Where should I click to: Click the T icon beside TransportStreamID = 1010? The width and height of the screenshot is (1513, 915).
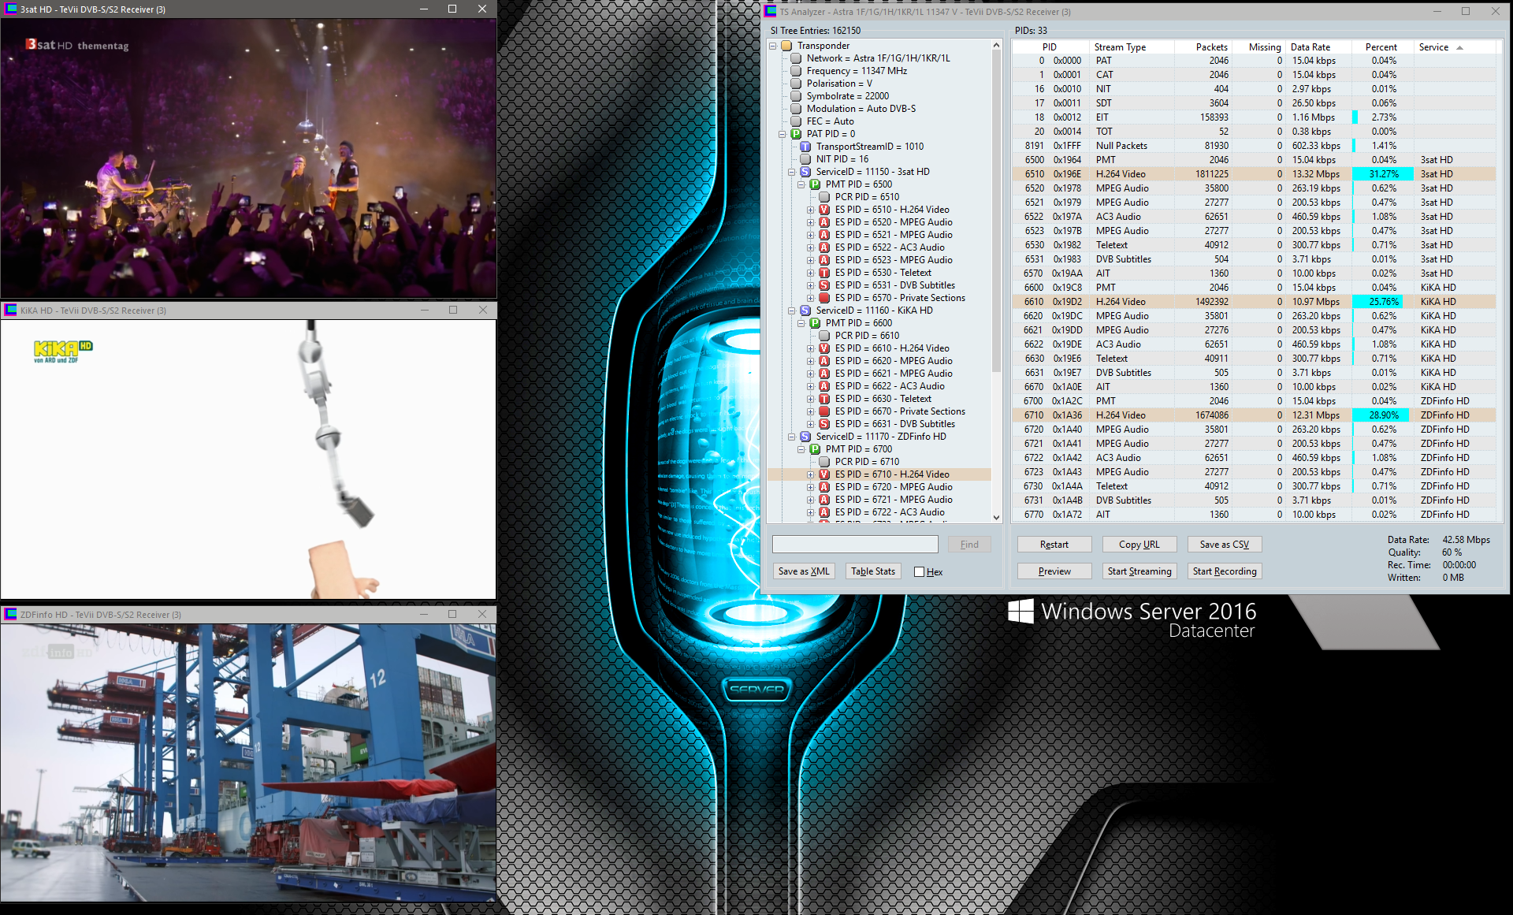805,147
